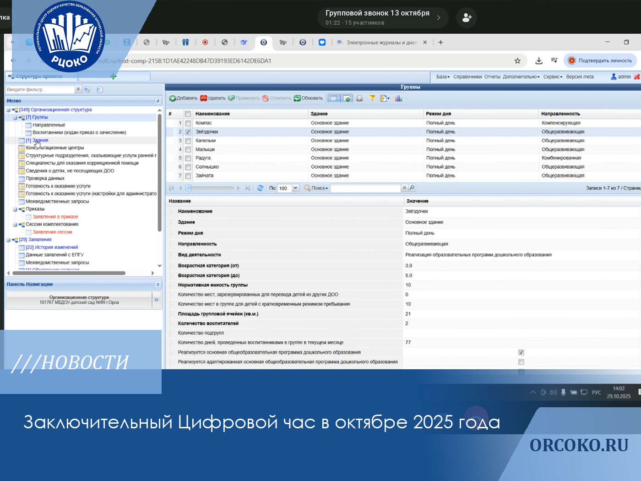Click the Введите фильтр input field
This screenshot has width=641, height=481.
(x=40, y=89)
